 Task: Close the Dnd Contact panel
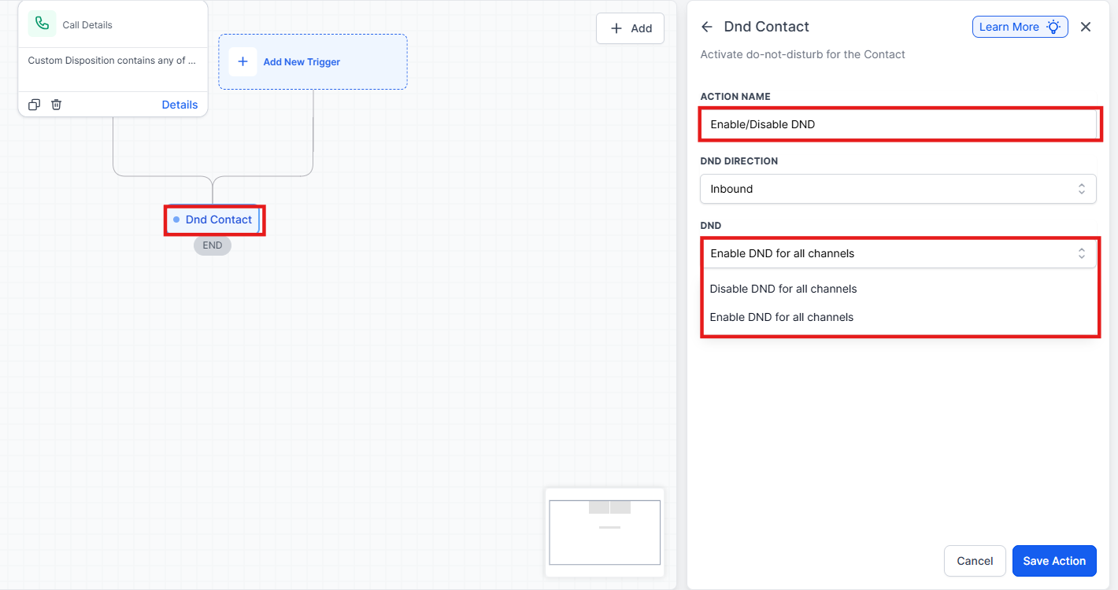coord(1086,27)
